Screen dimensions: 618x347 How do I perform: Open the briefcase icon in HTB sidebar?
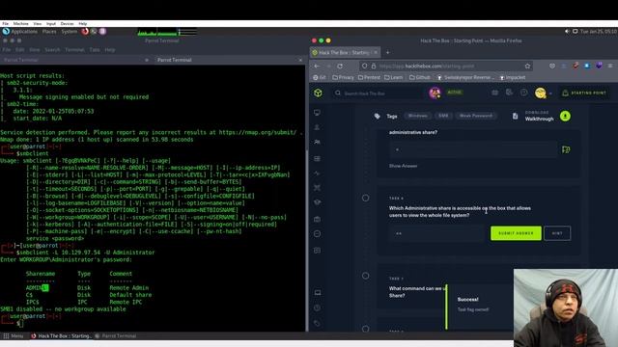[x=318, y=219]
